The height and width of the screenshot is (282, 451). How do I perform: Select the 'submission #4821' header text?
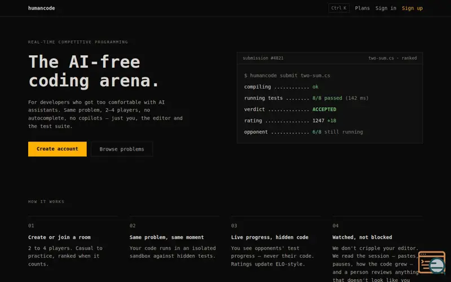[263, 58]
